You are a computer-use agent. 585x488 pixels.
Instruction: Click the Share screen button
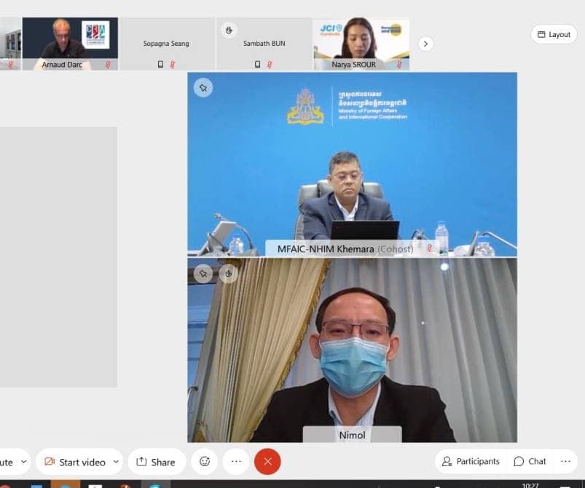(156, 462)
